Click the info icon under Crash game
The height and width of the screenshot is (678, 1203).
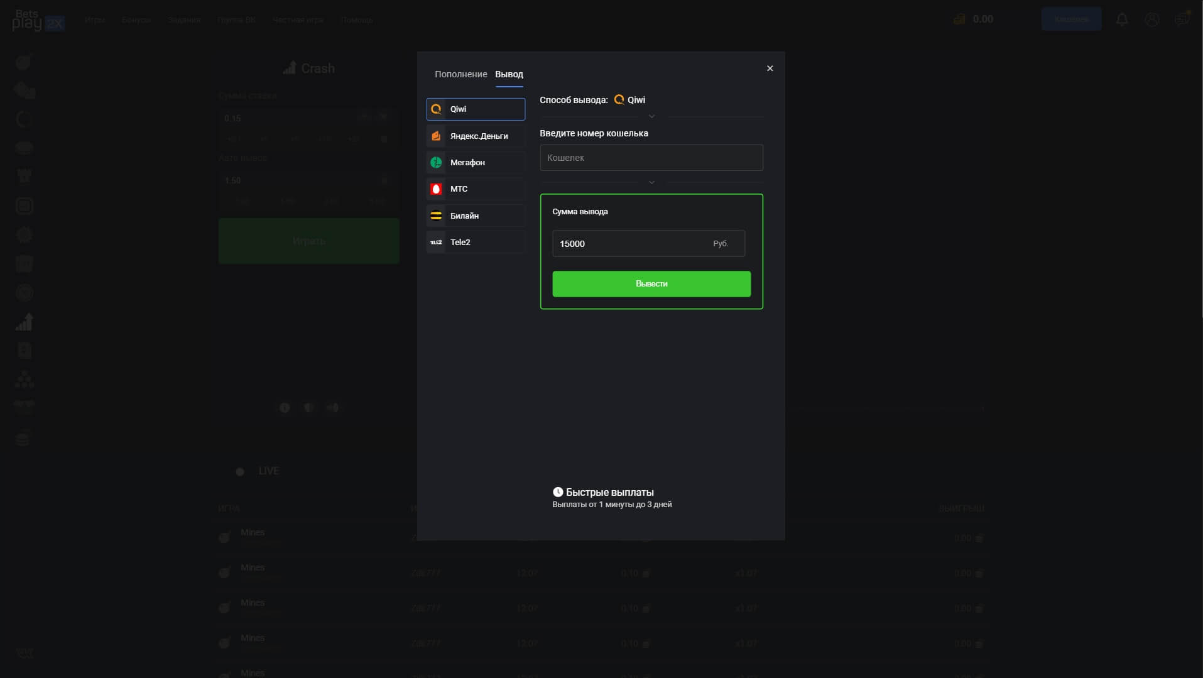(285, 408)
